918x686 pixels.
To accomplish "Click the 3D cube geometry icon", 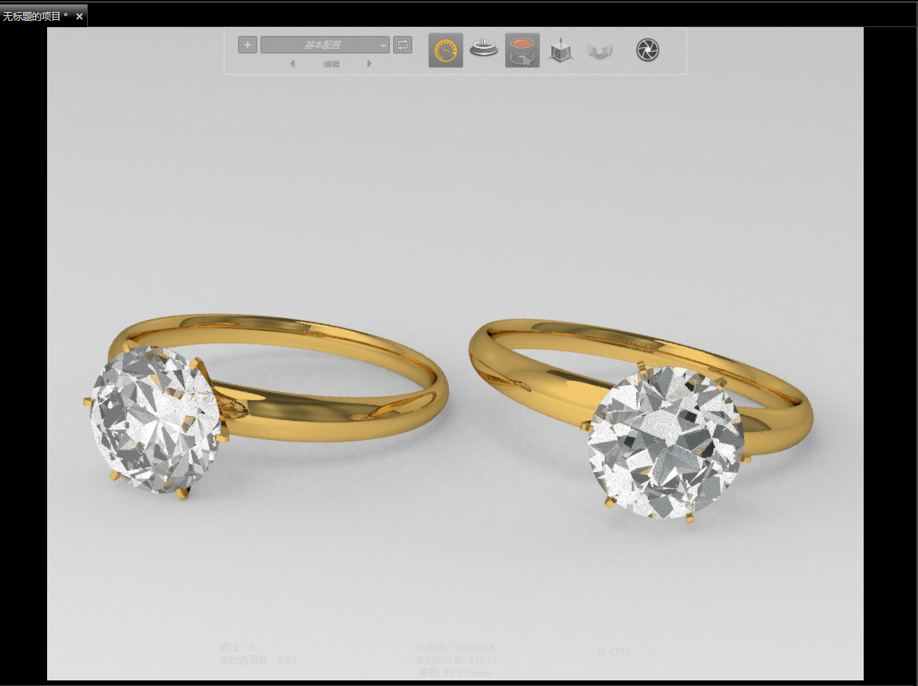I will [x=561, y=51].
